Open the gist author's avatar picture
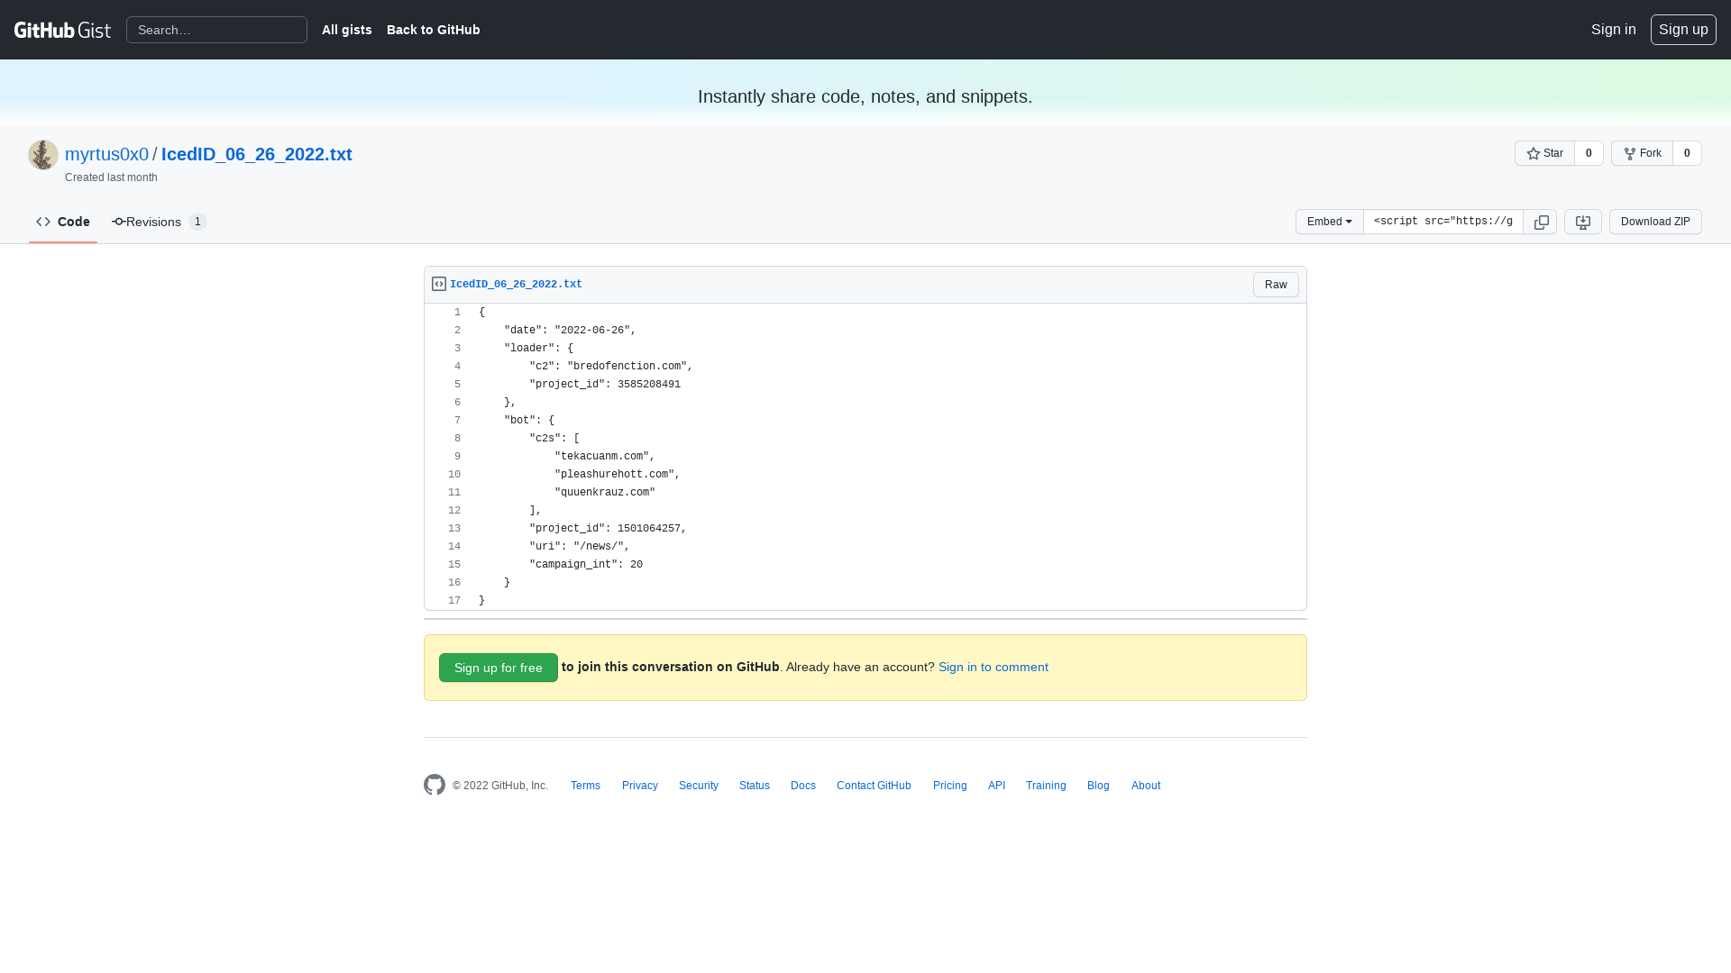 point(42,154)
